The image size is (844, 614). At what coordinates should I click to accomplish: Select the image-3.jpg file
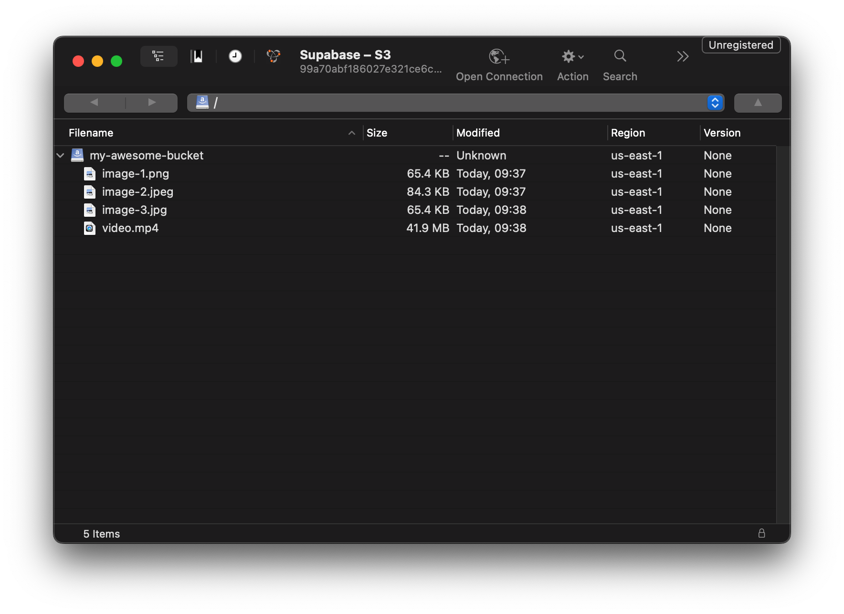point(134,210)
